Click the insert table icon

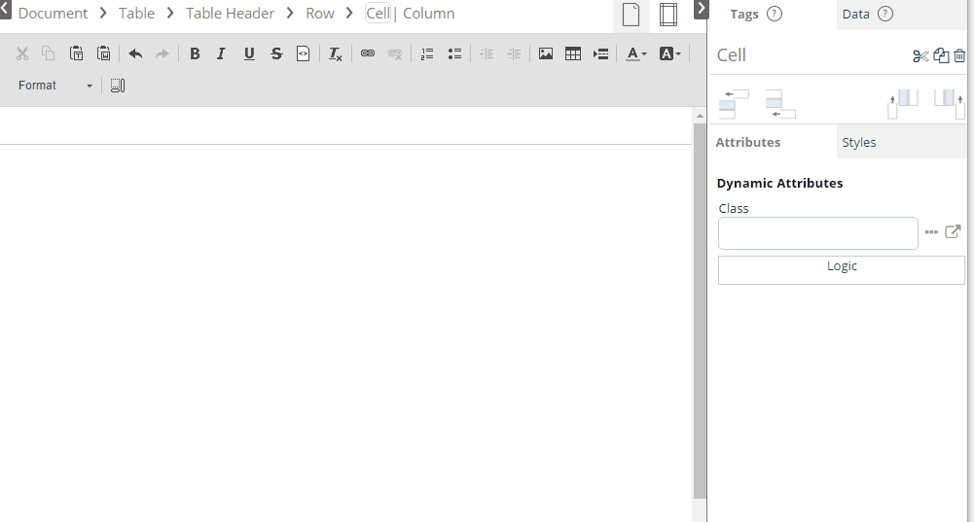click(x=573, y=54)
